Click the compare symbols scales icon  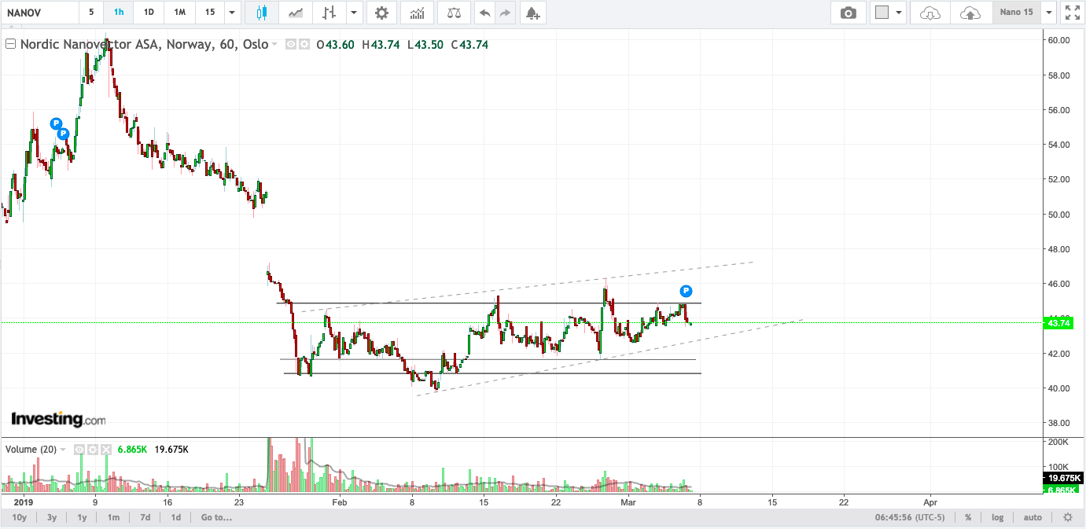[x=454, y=13]
